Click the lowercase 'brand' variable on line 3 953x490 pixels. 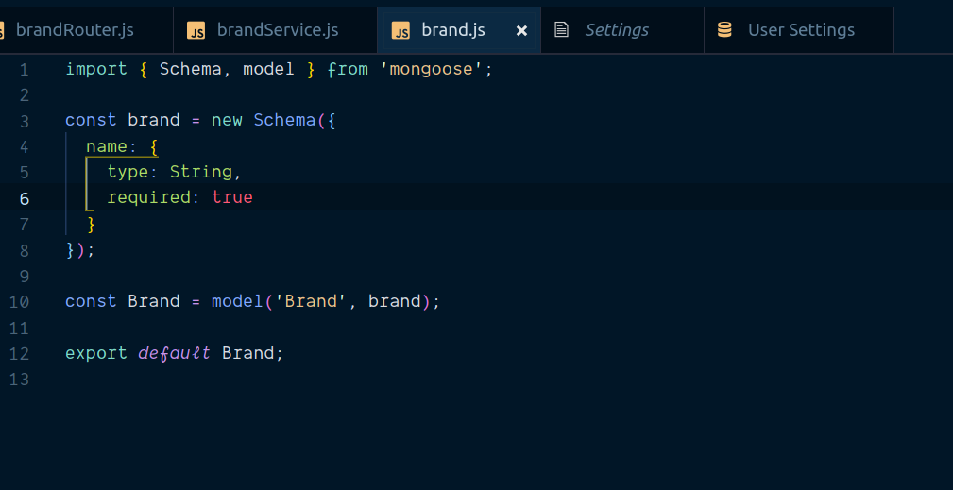(x=154, y=120)
